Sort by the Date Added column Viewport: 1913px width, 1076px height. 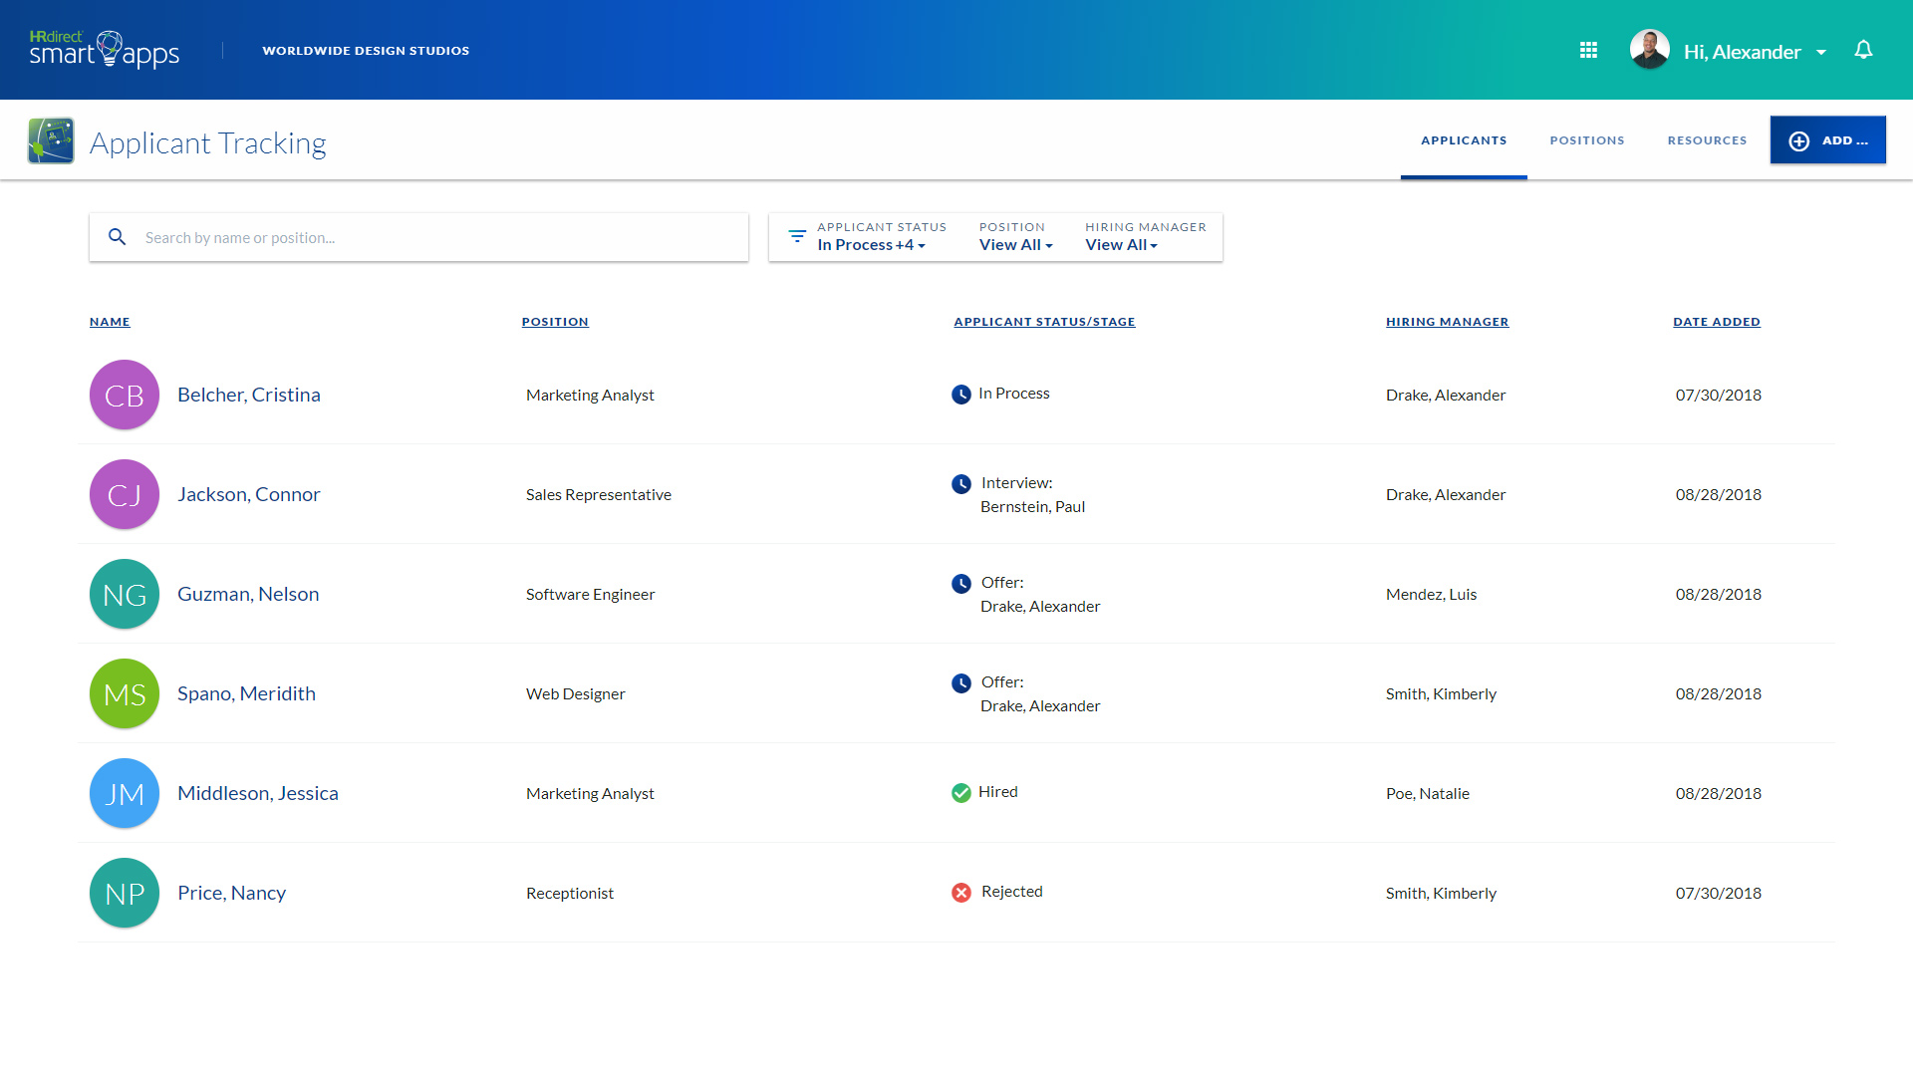click(x=1717, y=321)
